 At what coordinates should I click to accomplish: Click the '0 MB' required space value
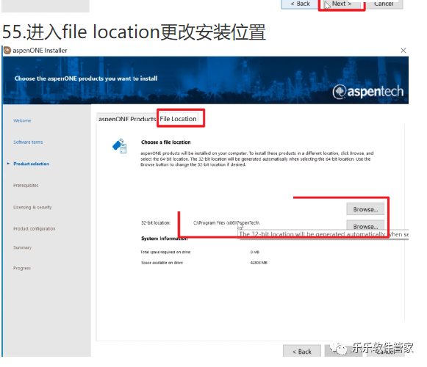coord(254,252)
